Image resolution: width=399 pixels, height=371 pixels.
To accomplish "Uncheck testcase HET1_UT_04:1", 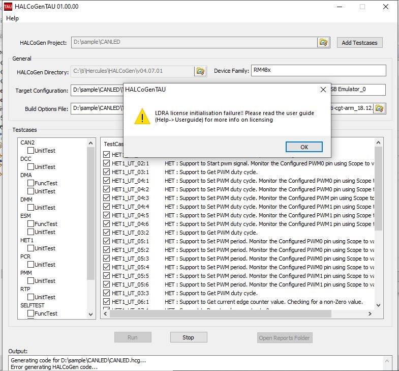I will click(x=107, y=181).
